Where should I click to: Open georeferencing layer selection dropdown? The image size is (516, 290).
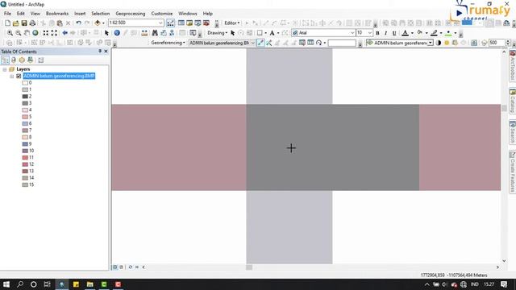(x=252, y=43)
